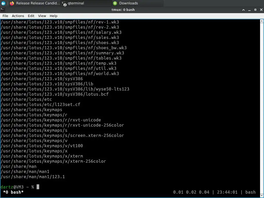Click the line ending in nf/rev-2.wk3

point(60,27)
